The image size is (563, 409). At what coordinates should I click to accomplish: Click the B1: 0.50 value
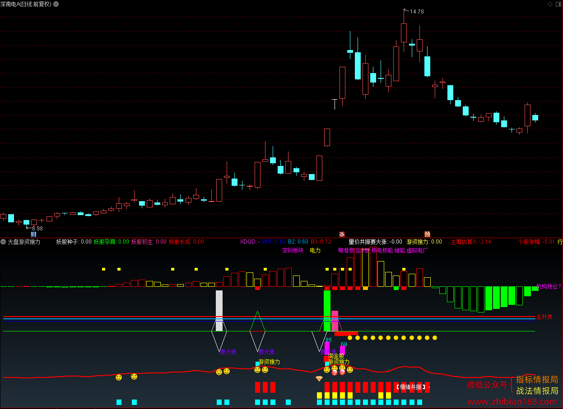(x=274, y=242)
